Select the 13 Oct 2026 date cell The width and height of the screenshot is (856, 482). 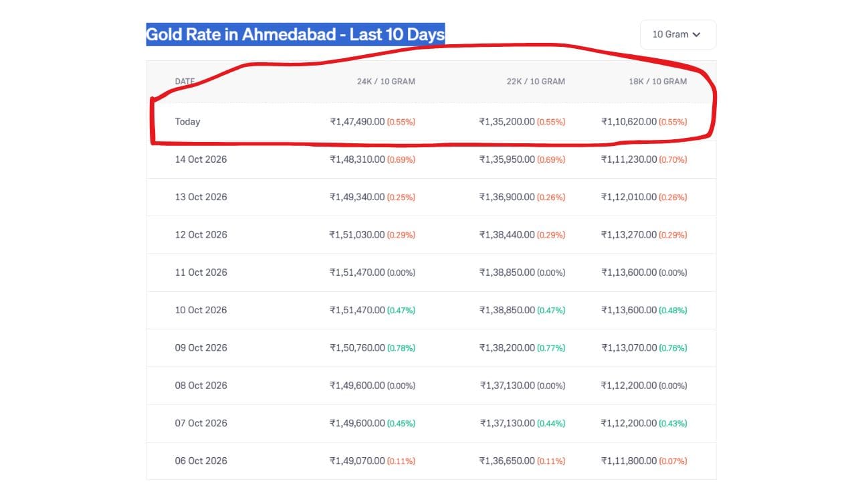click(201, 197)
